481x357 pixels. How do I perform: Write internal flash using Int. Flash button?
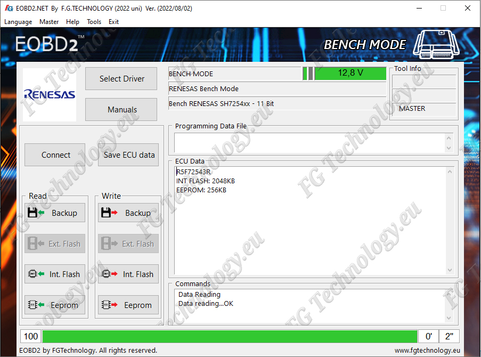click(128, 274)
